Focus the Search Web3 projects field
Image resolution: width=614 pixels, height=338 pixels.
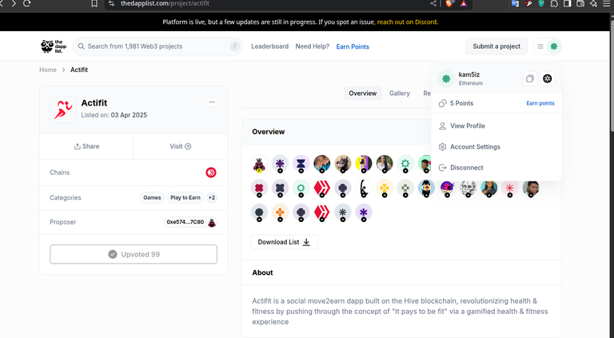[x=157, y=46]
